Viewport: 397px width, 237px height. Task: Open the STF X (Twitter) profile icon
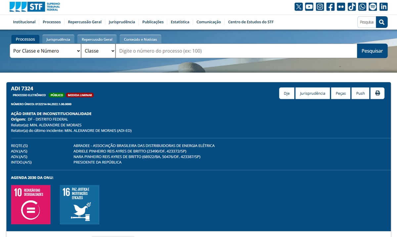(x=299, y=7)
